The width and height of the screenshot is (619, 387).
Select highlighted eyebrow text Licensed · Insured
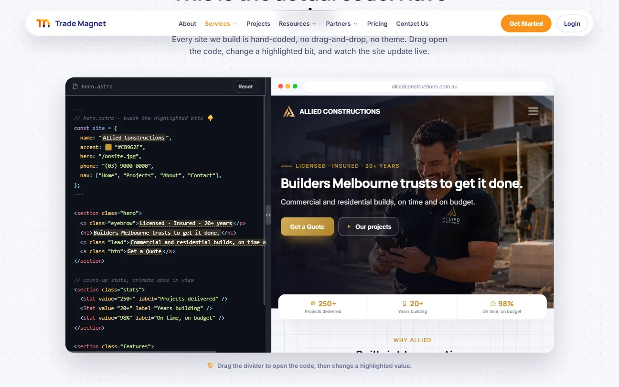(x=186, y=223)
